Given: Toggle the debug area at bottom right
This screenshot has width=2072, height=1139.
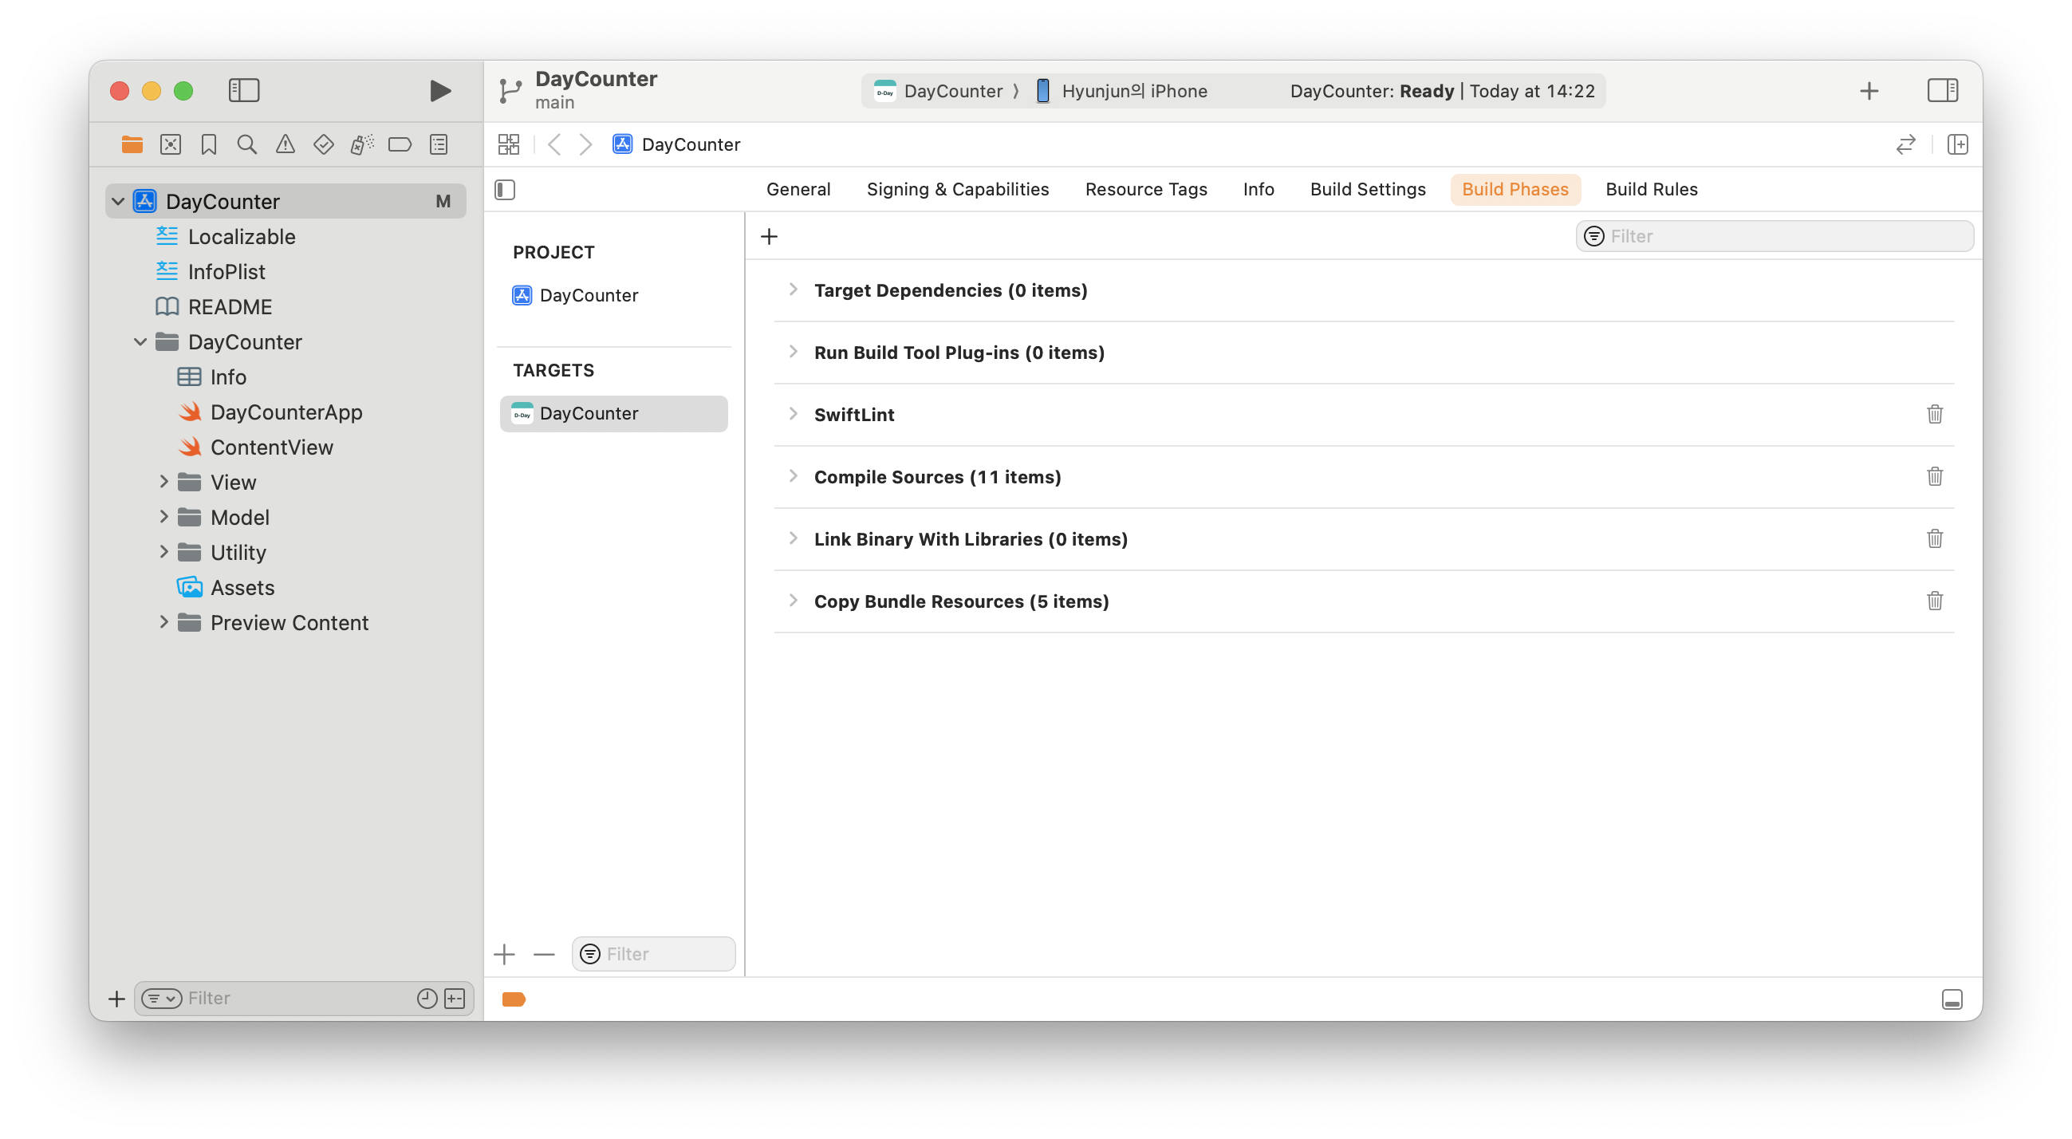Looking at the screenshot, I should (1952, 999).
